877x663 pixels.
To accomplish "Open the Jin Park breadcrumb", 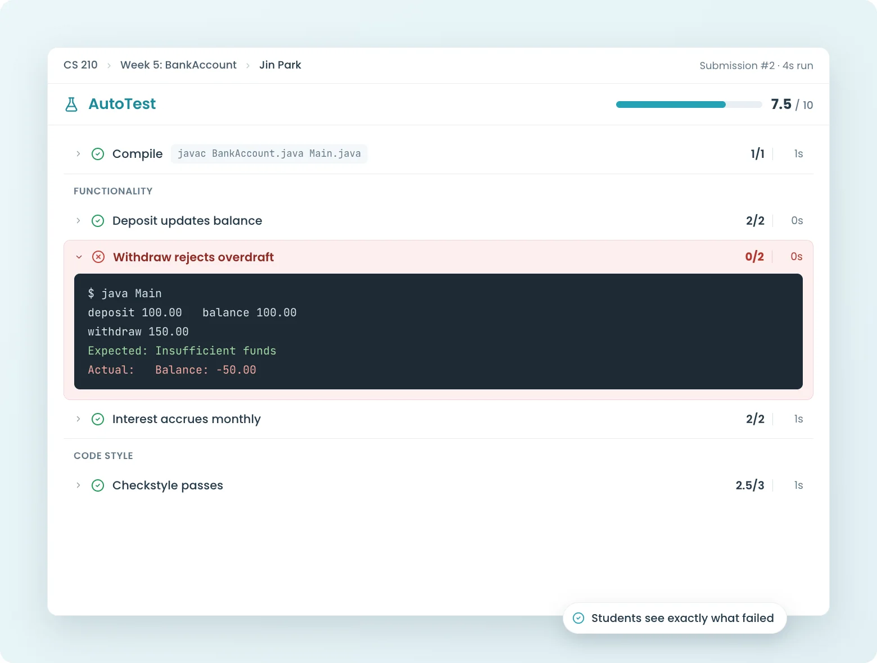I will coord(280,65).
